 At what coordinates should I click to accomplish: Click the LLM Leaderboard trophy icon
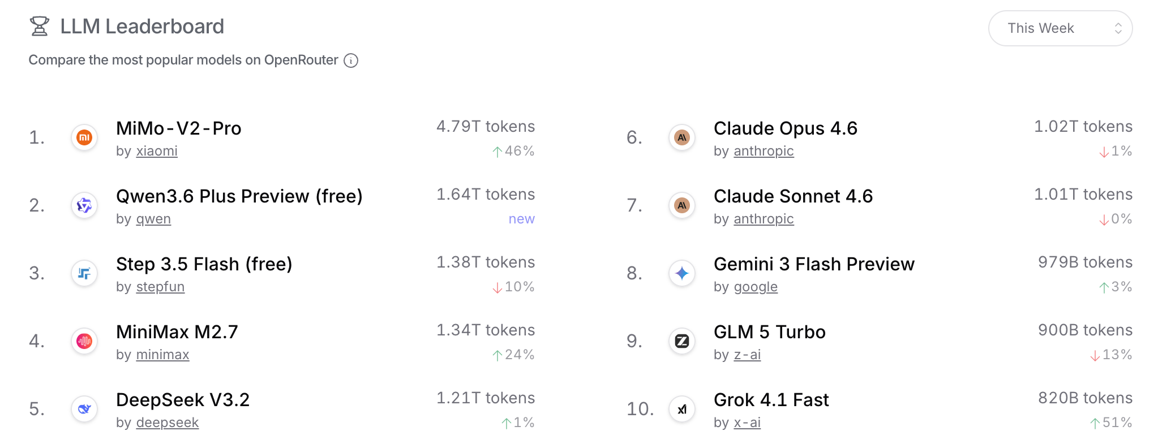pos(40,27)
